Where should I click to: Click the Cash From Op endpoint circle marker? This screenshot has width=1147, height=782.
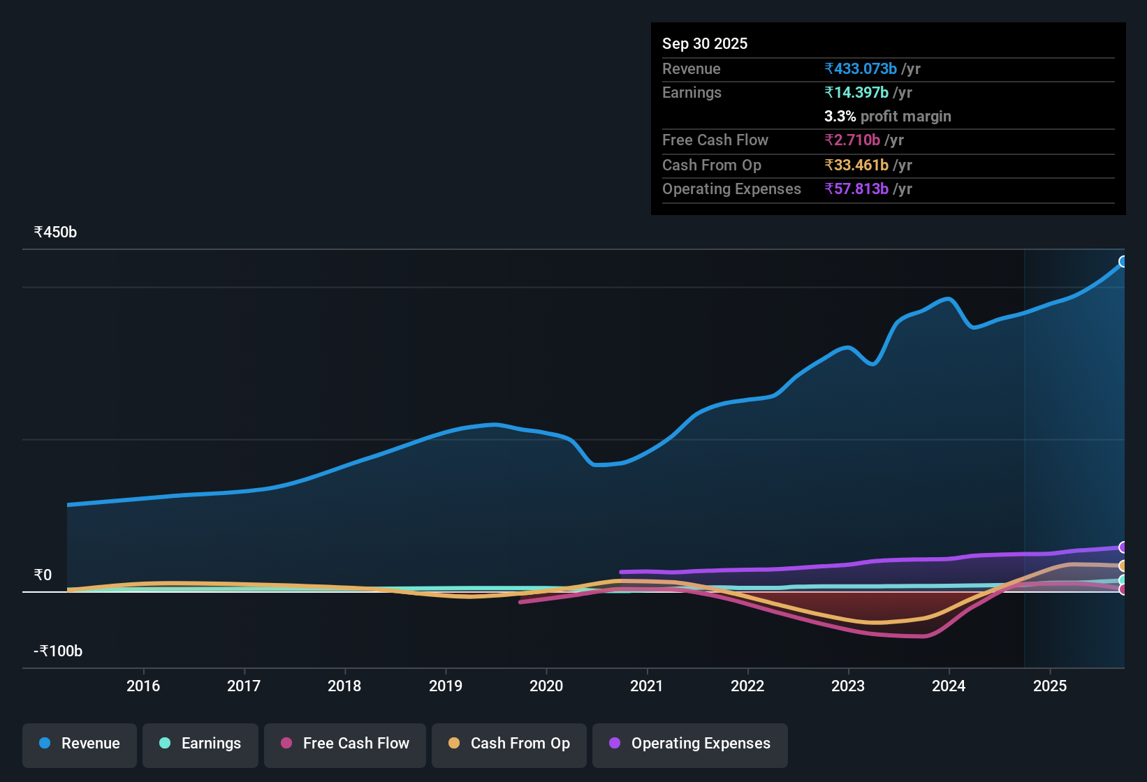coord(1123,566)
